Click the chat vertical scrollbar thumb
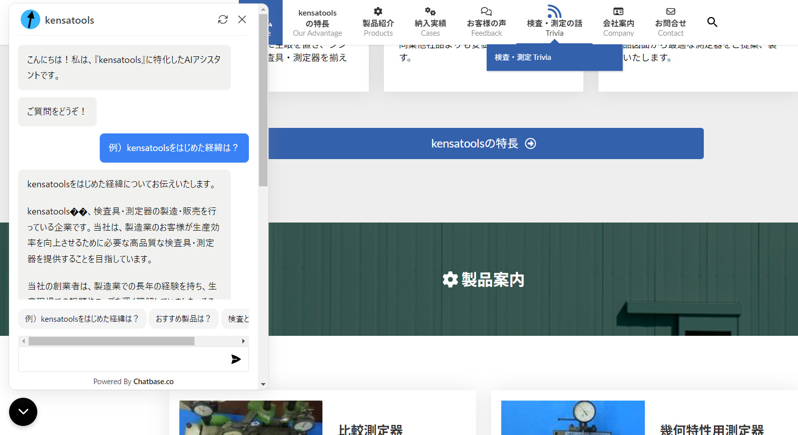 (263, 100)
